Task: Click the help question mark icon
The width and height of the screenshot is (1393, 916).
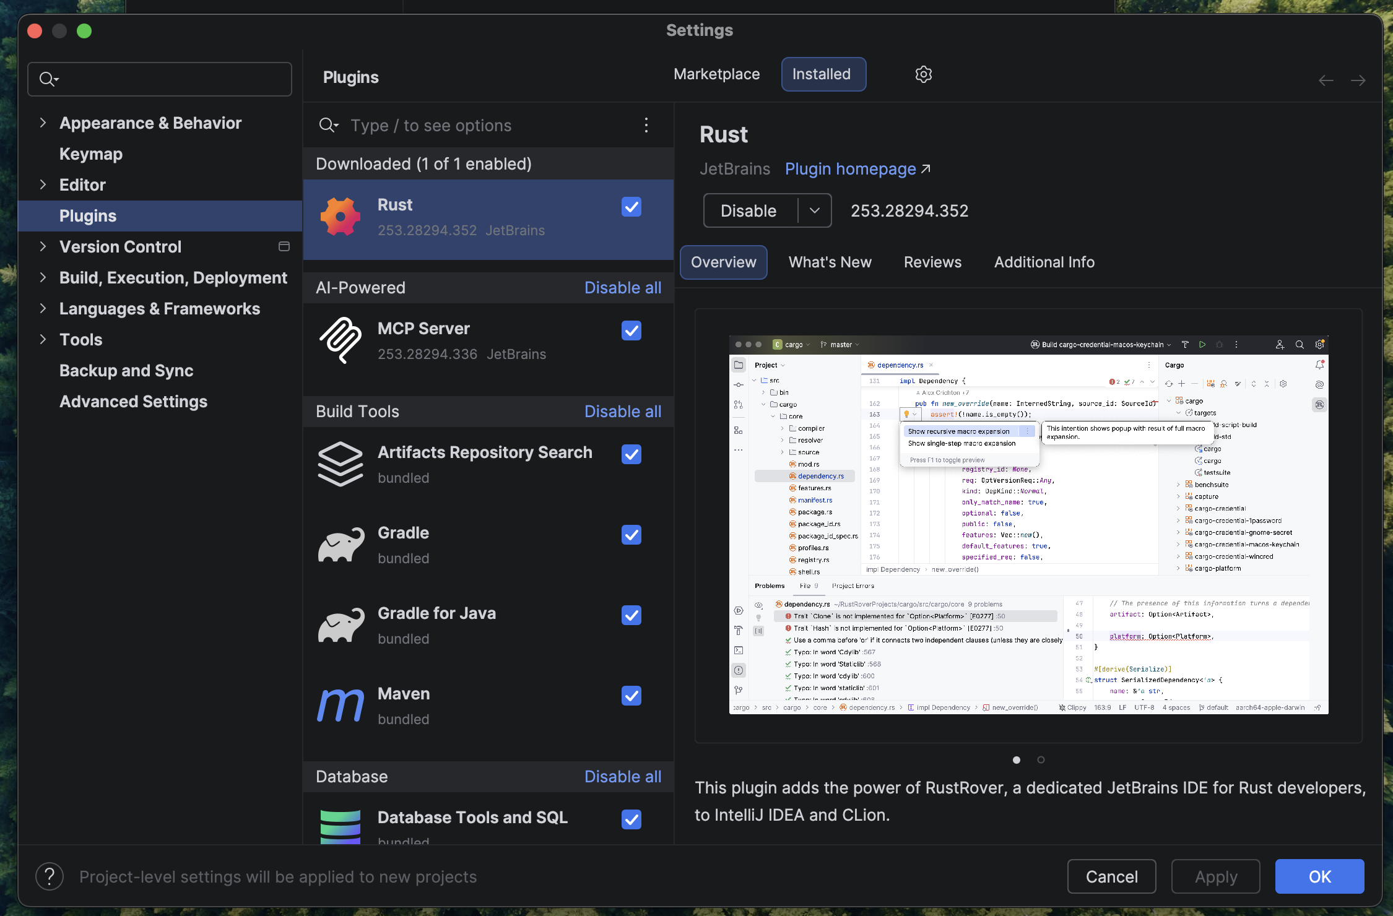Action: pos(50,876)
